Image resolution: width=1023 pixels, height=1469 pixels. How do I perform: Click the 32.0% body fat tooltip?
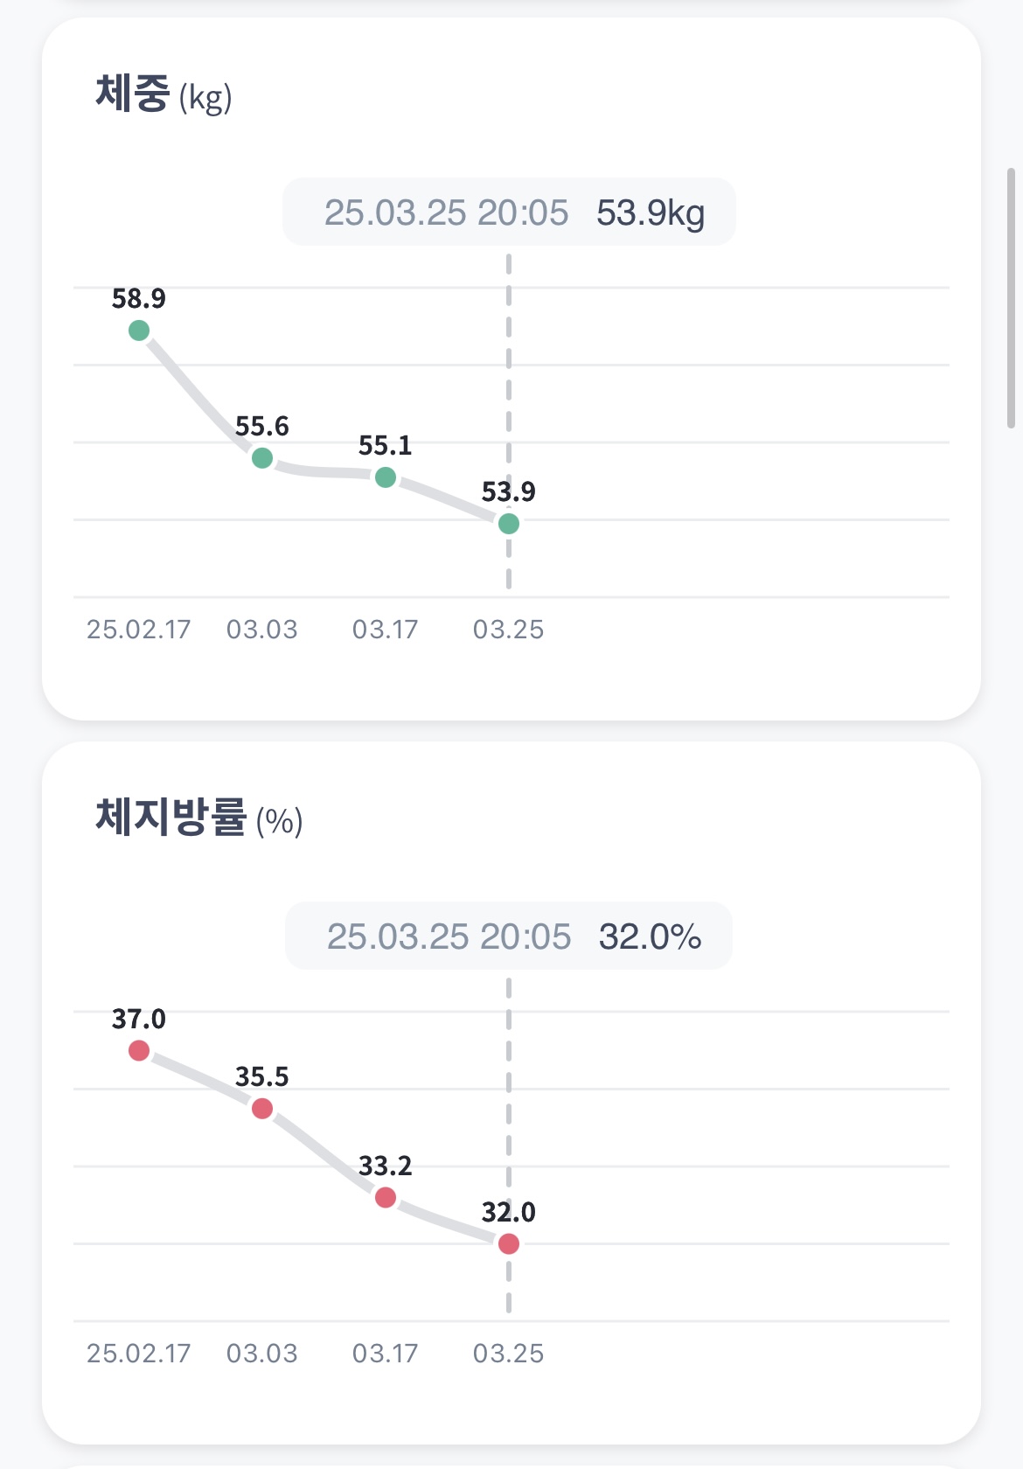[509, 936]
